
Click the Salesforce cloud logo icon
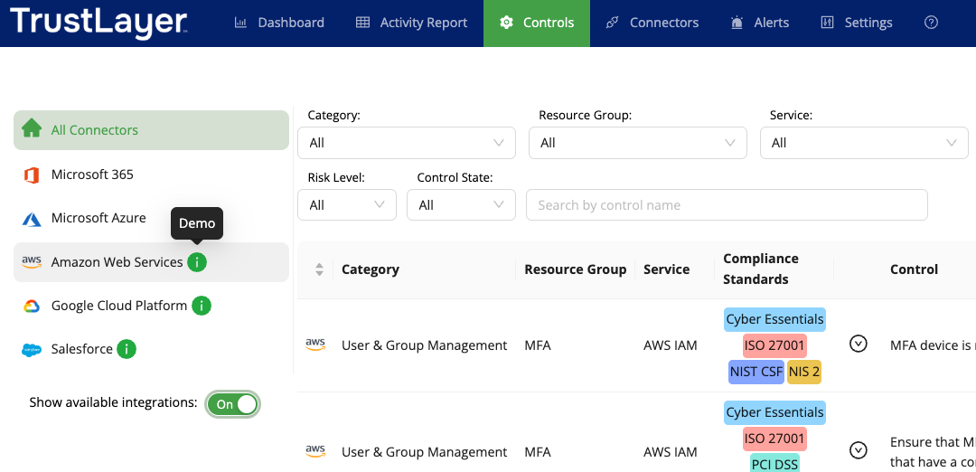tap(31, 350)
